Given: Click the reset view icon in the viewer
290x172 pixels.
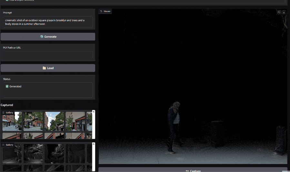Looking at the screenshot, I should pyautogui.click(x=279, y=12).
